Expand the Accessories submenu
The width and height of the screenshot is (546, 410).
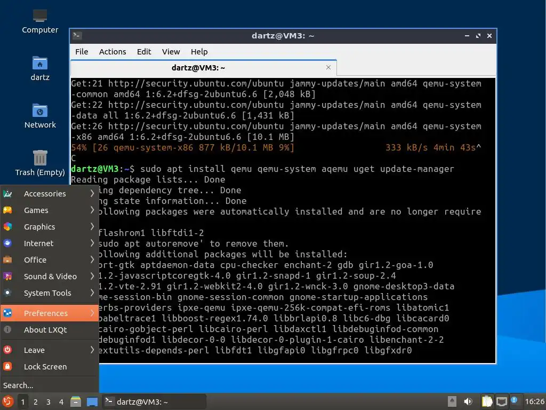49,193
